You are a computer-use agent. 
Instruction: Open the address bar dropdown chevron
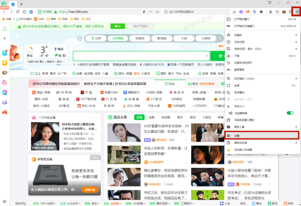point(158,12)
